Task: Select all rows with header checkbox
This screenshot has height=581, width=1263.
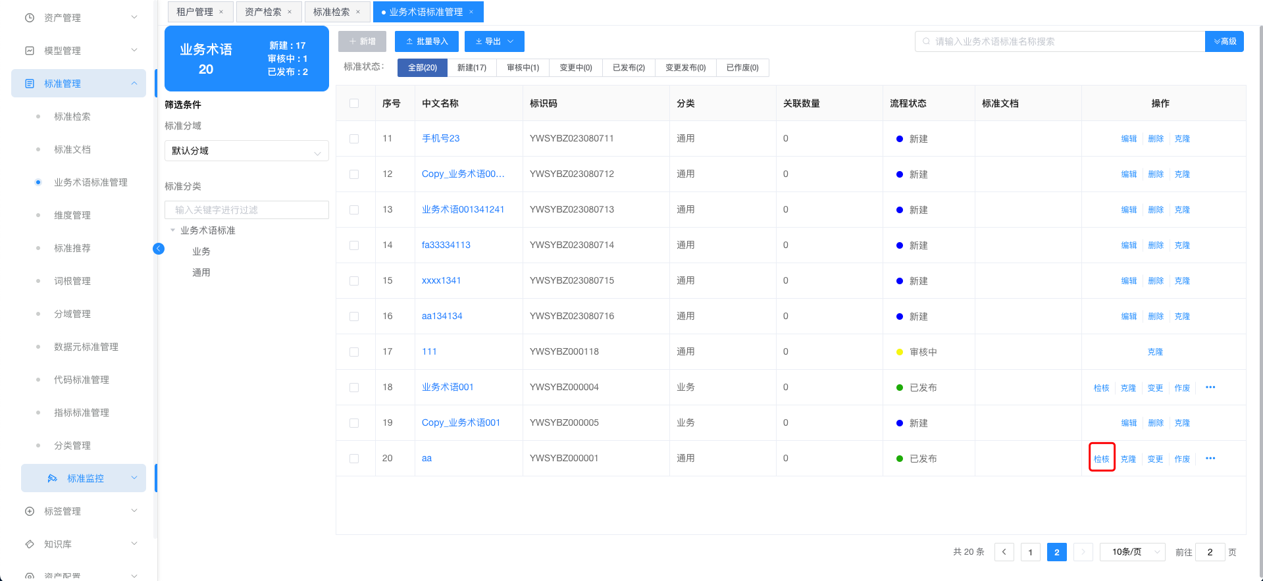Action: tap(354, 103)
